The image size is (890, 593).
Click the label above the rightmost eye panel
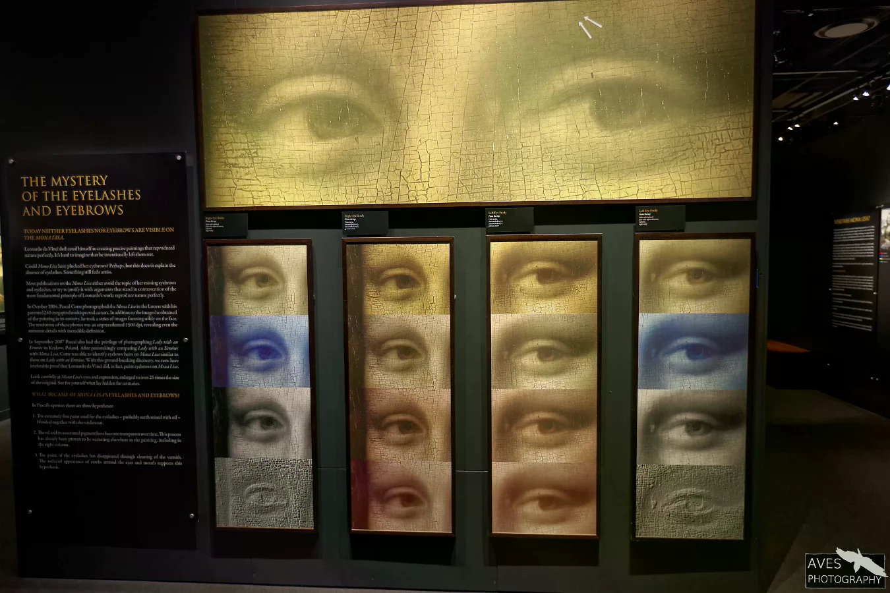660,218
